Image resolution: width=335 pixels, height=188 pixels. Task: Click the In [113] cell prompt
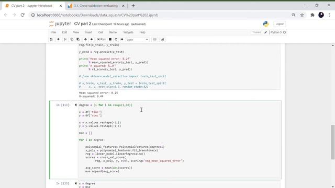pyautogui.click(x=63, y=105)
